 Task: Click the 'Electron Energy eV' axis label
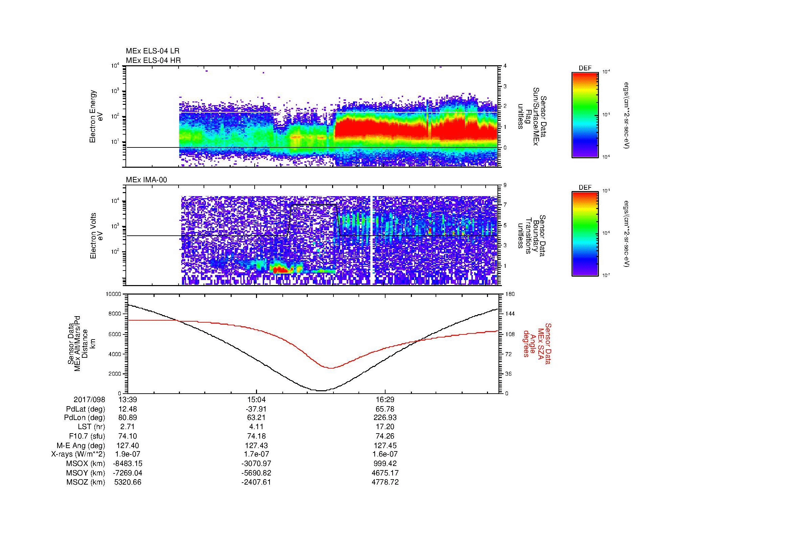coord(96,116)
